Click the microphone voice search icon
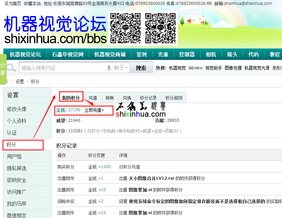The height and width of the screenshot is (218, 282). coord(109,68)
